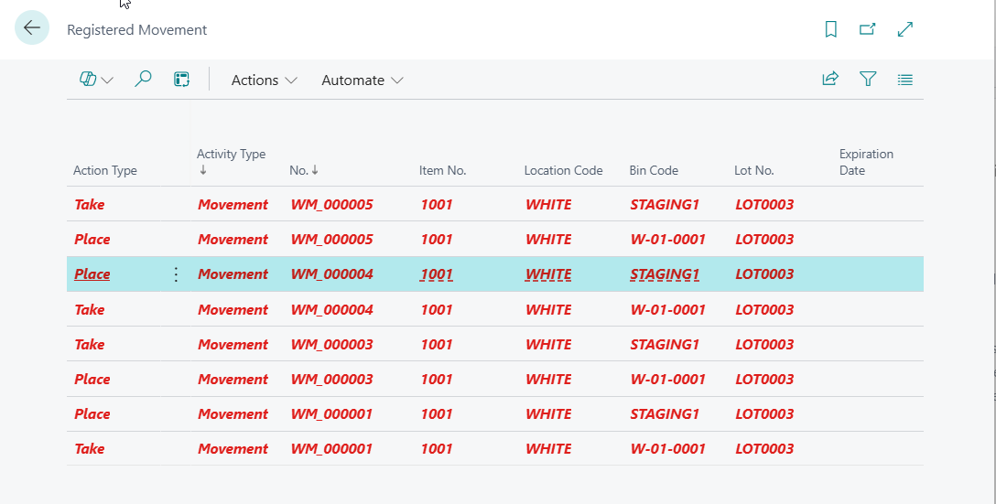The height and width of the screenshot is (504, 996).
Task: Sort by the Activity Type column header
Action: pos(231,155)
